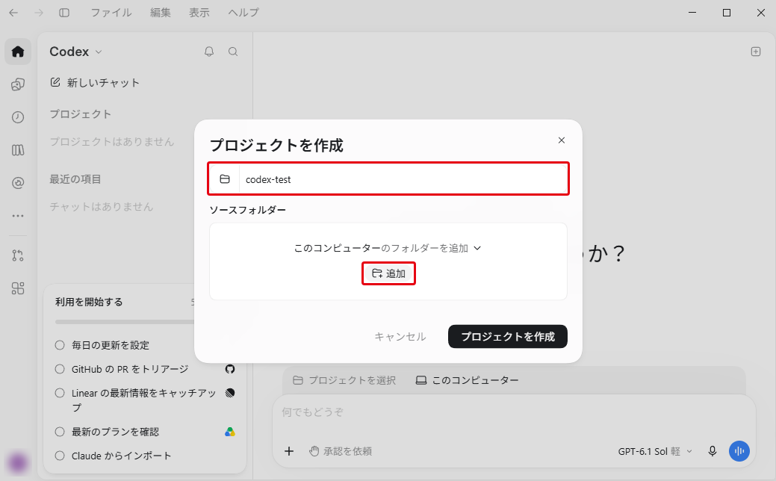Open the purple user avatar
The width and height of the screenshot is (776, 481).
click(x=18, y=462)
